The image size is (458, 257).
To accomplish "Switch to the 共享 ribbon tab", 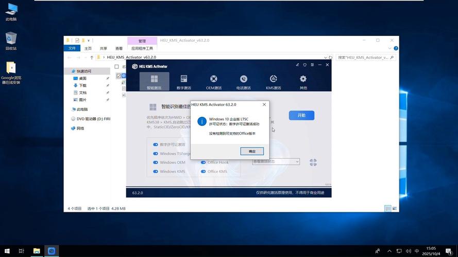I will tap(104, 48).
